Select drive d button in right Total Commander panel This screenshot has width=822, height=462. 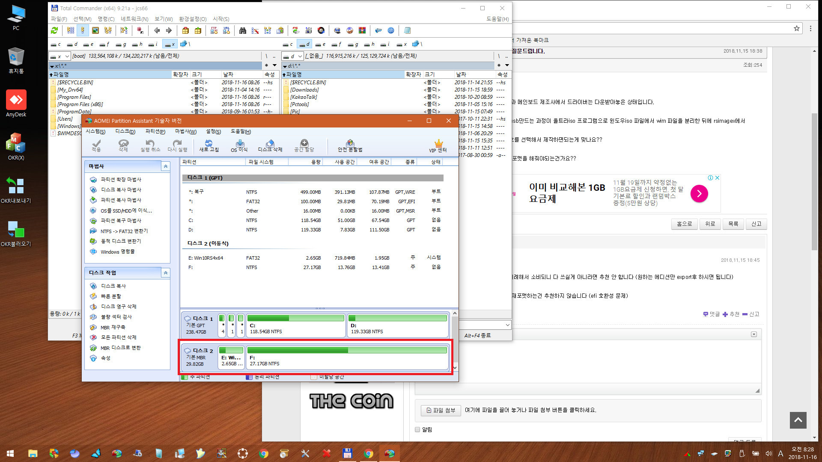(304, 44)
